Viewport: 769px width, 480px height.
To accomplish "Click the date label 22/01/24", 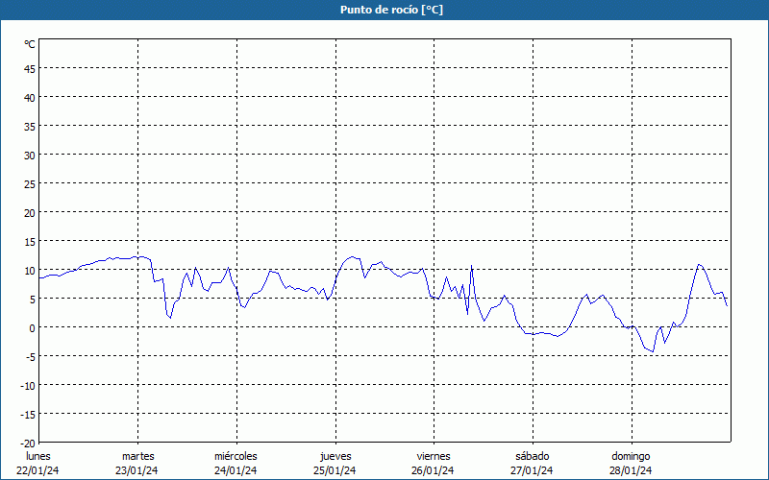I will point(37,470).
